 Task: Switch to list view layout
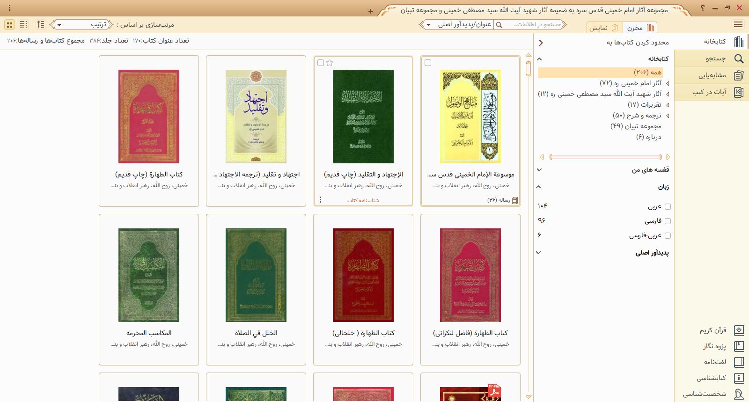coord(23,24)
